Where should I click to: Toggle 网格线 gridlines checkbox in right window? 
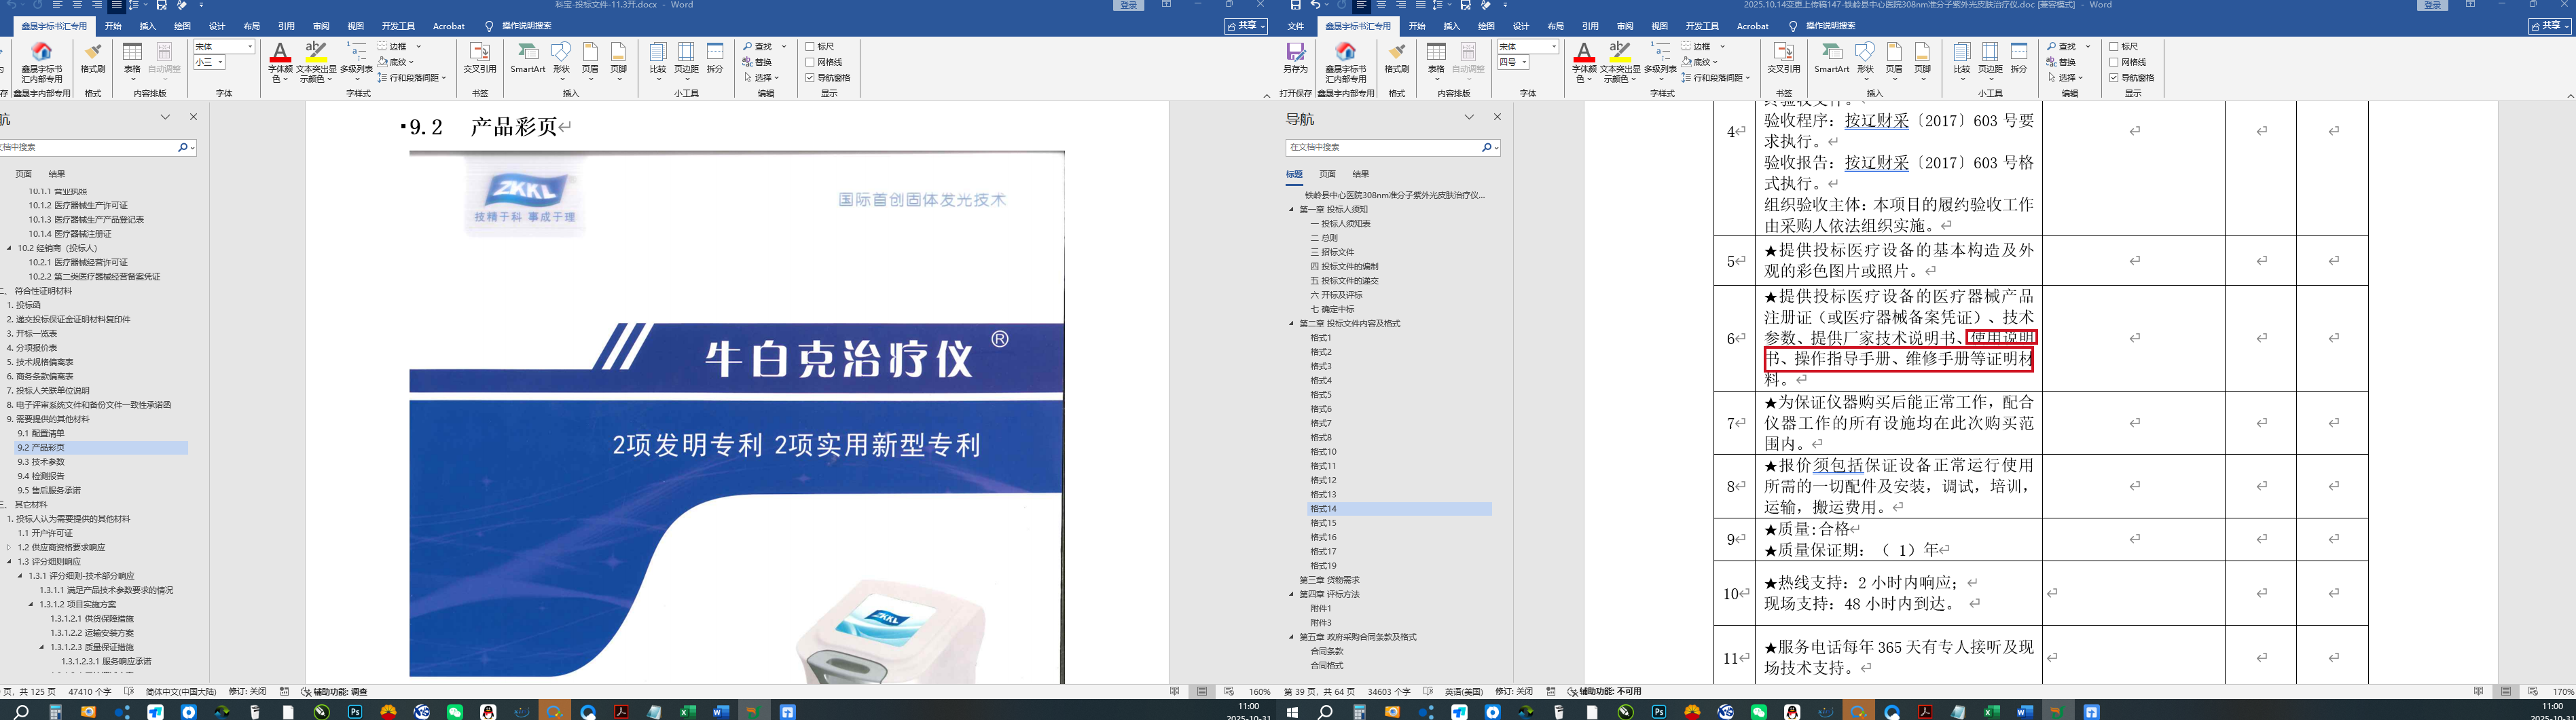[2114, 62]
